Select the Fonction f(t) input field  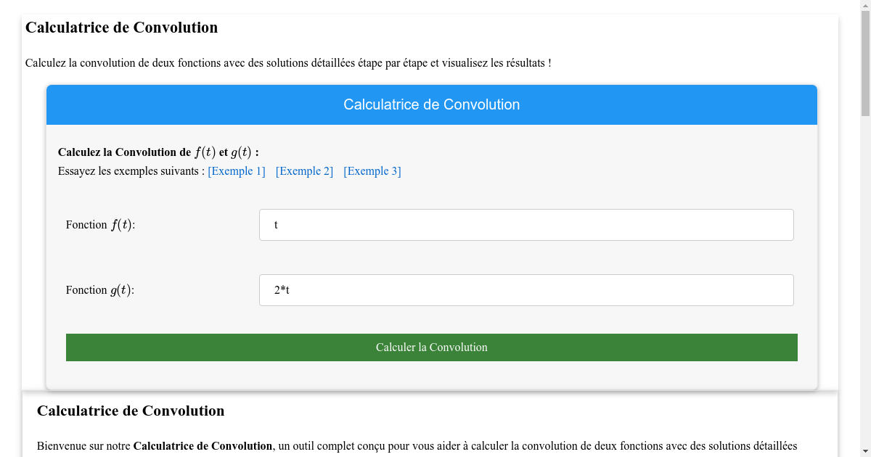(526, 225)
